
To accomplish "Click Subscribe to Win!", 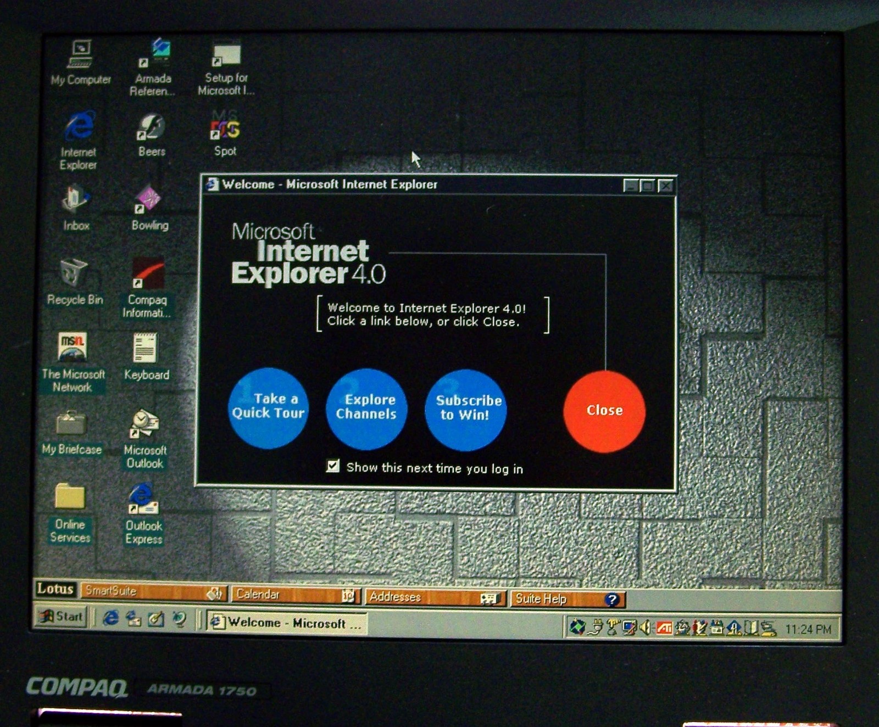I will click(466, 410).
